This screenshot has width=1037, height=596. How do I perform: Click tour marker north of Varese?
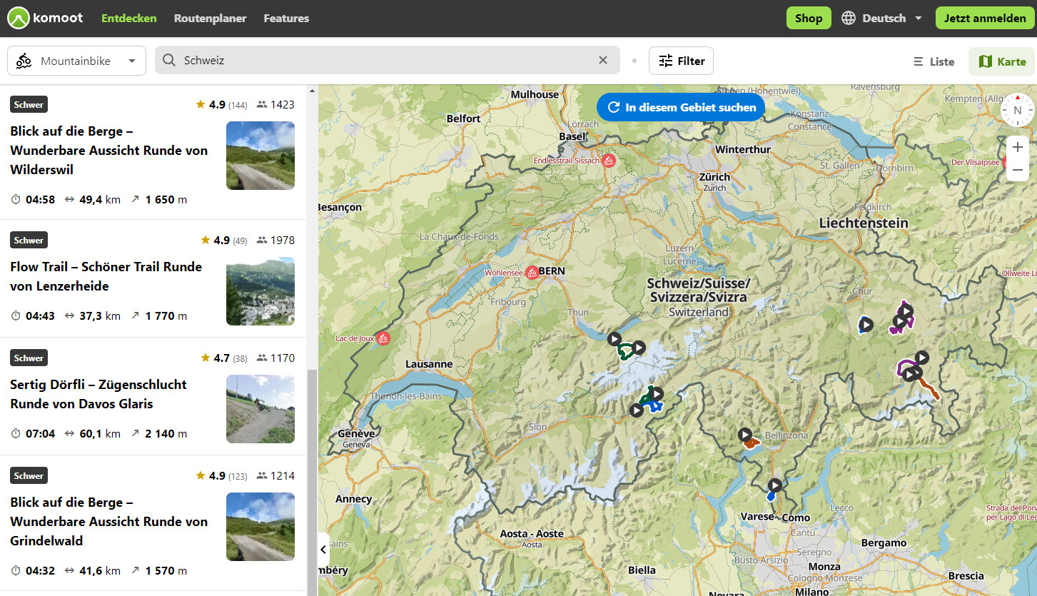(x=774, y=485)
